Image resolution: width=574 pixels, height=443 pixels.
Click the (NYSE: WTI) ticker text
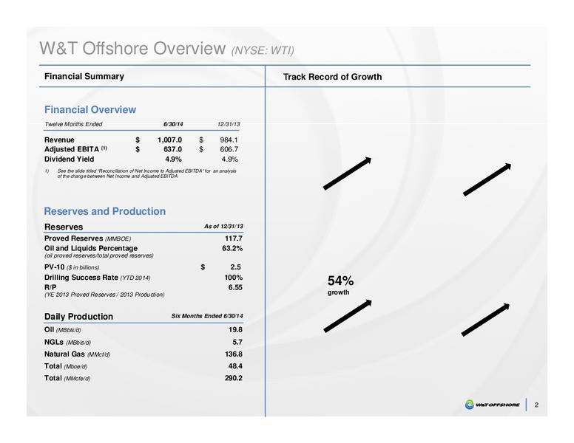click(263, 50)
